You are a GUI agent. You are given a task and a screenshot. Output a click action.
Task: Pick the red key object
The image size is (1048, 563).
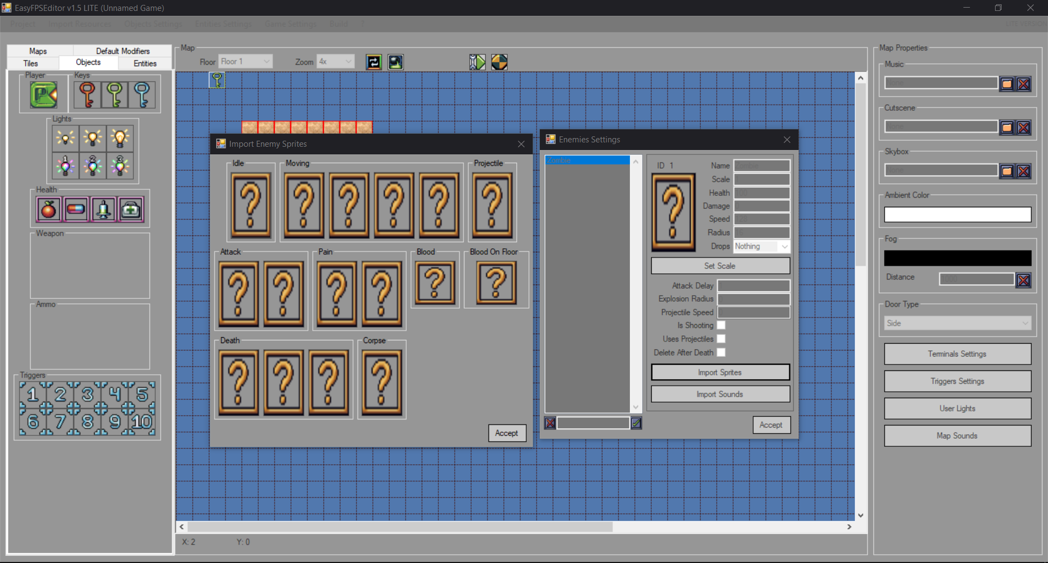[87, 95]
